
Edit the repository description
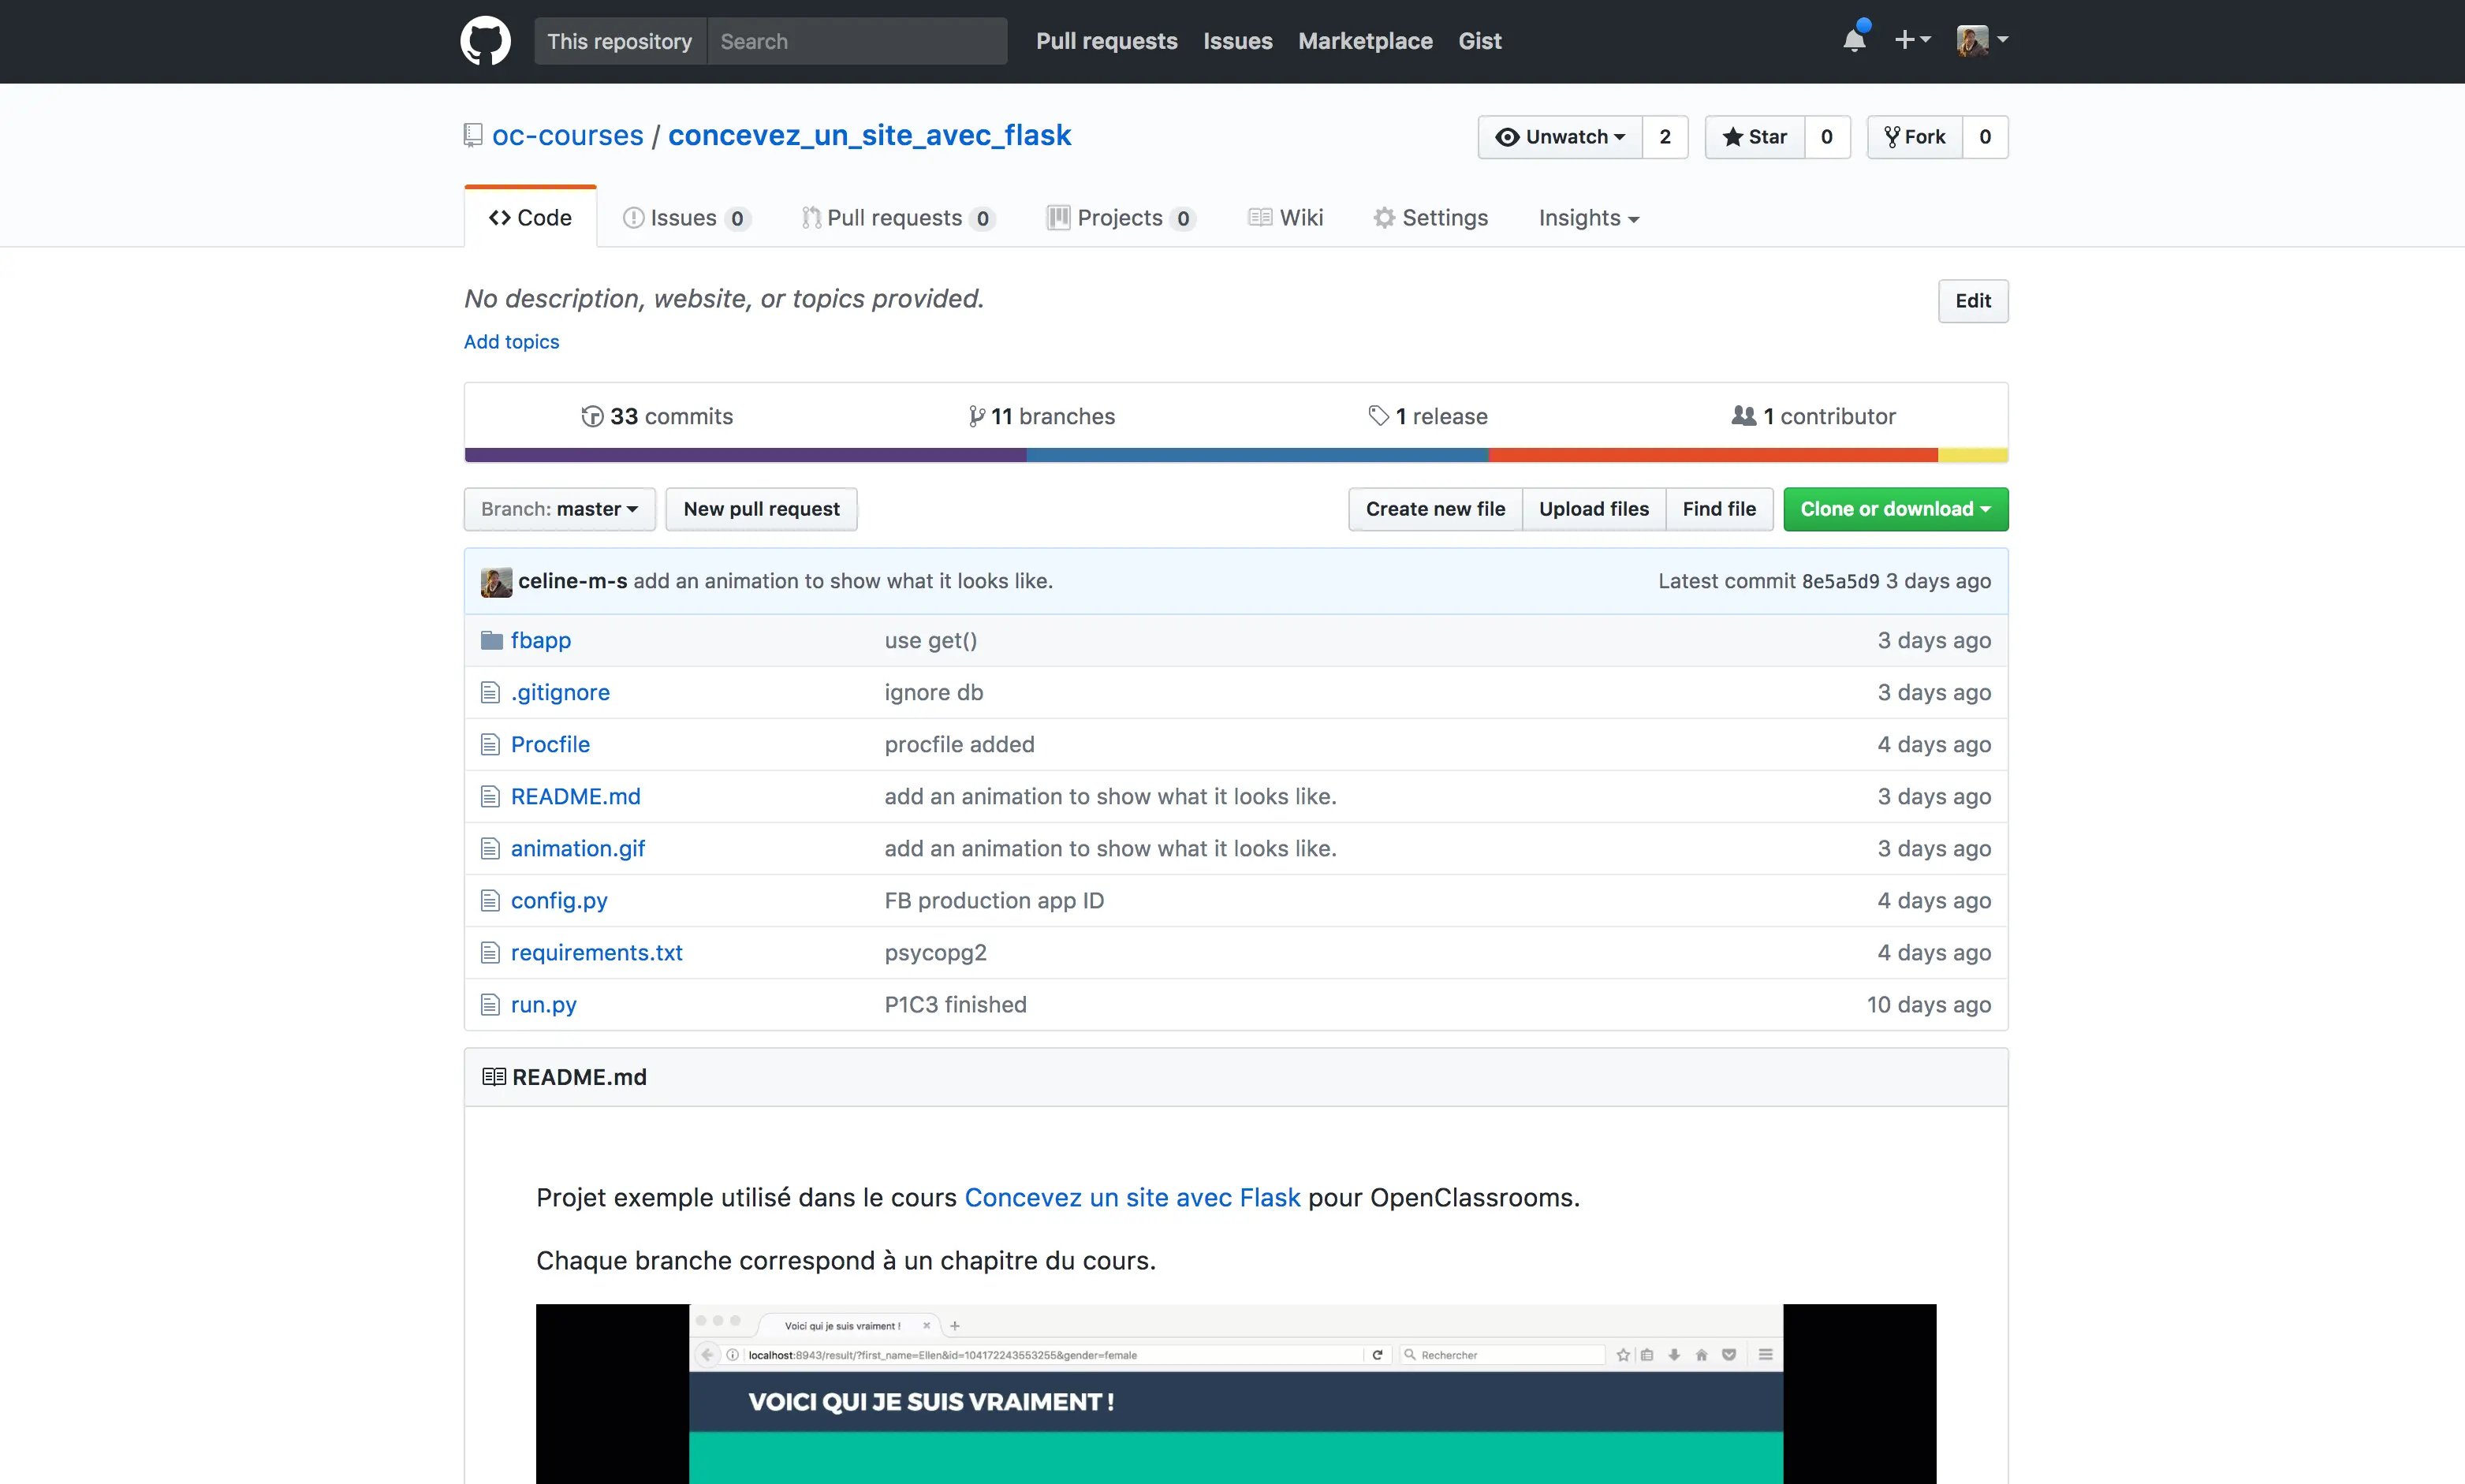pos(1973,301)
